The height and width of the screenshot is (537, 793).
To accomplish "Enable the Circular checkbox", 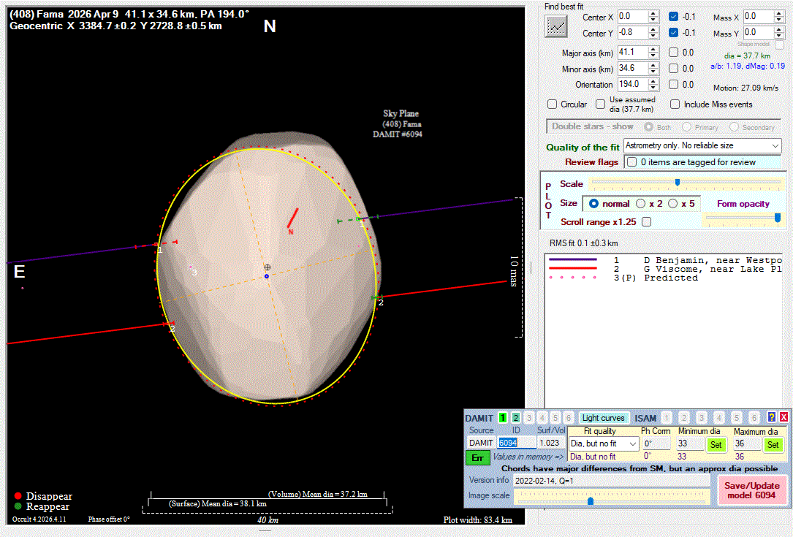I will click(553, 104).
